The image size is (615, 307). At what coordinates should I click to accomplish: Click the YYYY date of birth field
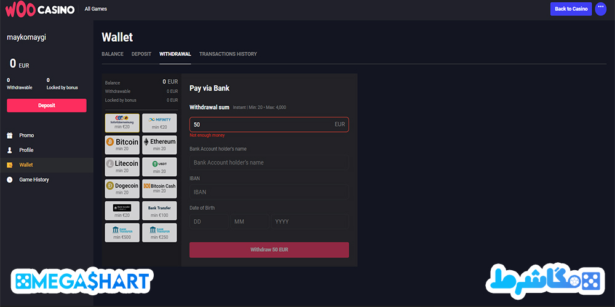coord(310,222)
